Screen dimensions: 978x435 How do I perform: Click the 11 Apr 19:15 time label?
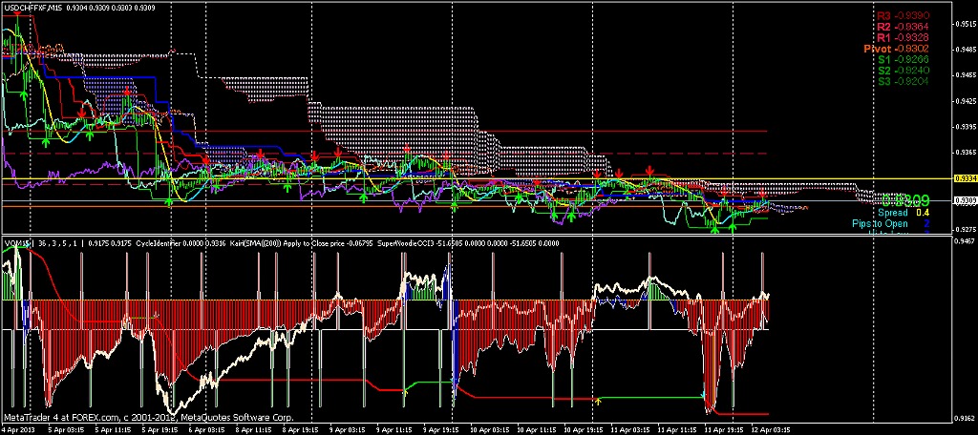click(724, 428)
